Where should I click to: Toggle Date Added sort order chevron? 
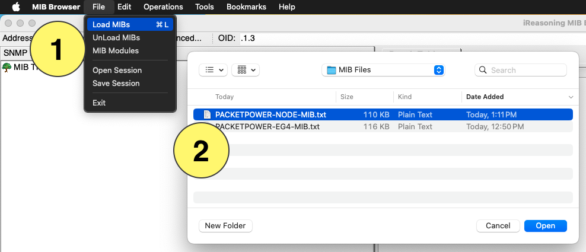(x=571, y=97)
